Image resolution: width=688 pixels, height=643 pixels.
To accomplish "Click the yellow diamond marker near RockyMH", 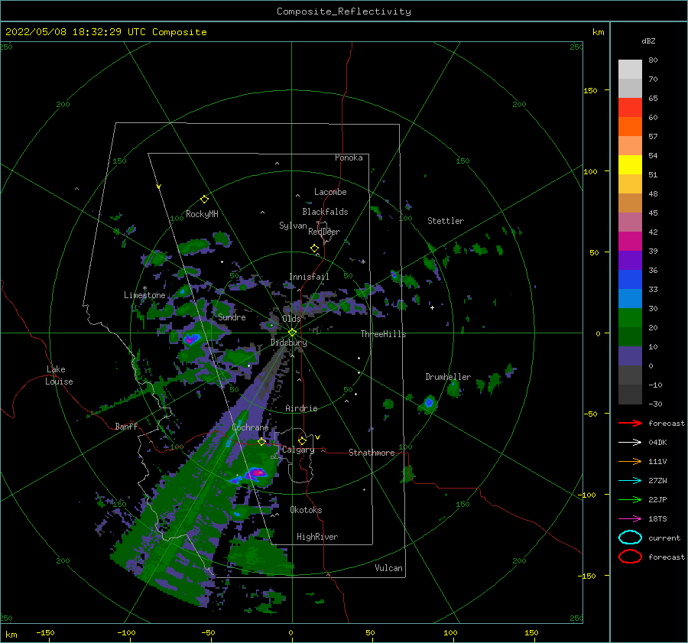I will 204,200.
